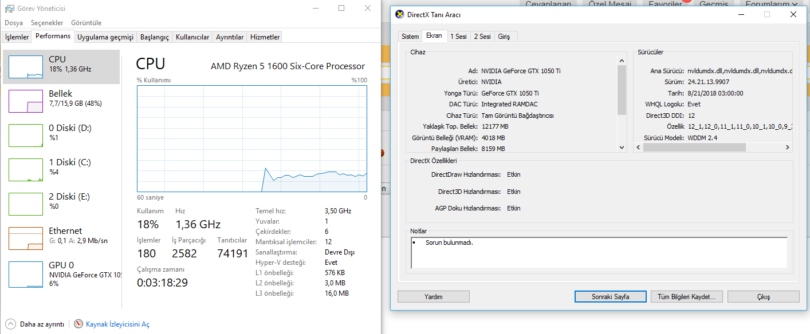Open the Başlangıç tab

click(x=155, y=37)
